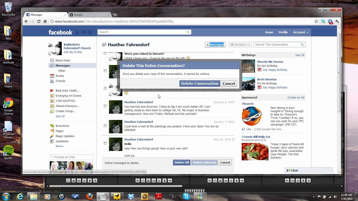Click the Delete All button
The height and width of the screenshot is (201, 358).
coord(182,162)
